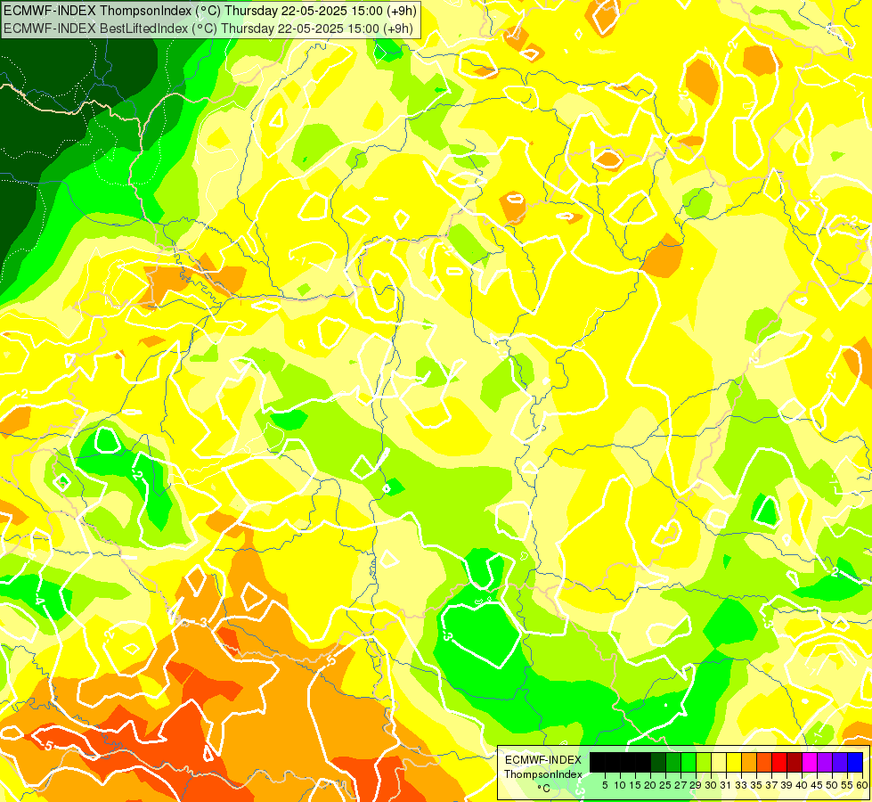Pick the dark orange 35–37 legend swatch
872x802 pixels.
coord(764,762)
